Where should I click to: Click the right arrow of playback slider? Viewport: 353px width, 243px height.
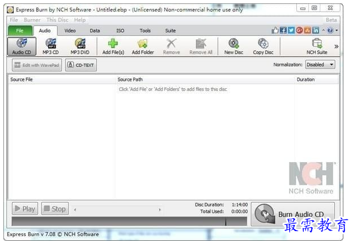(160, 210)
